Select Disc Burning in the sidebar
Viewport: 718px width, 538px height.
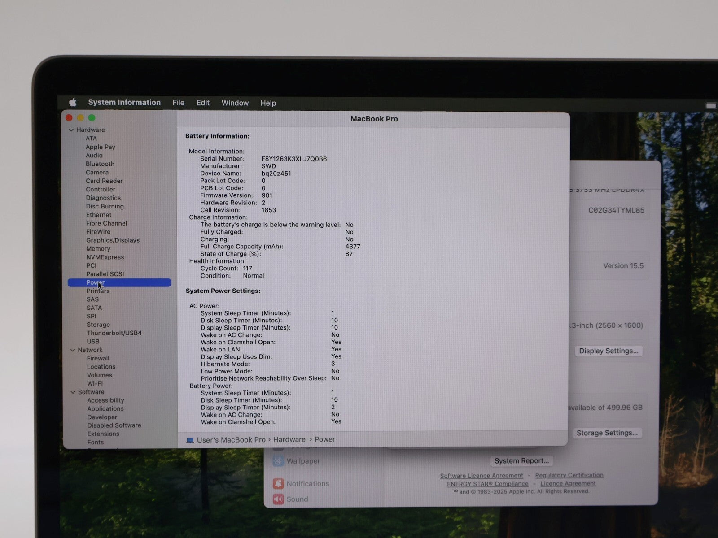[105, 206]
